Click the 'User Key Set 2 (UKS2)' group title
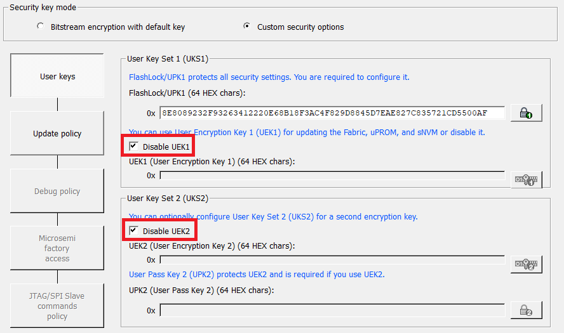This screenshot has height=333, width=564. point(168,199)
